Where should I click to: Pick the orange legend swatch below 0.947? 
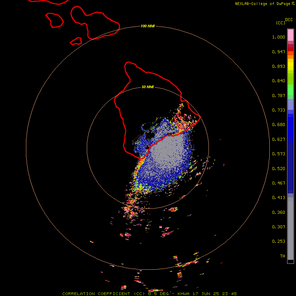290,57
